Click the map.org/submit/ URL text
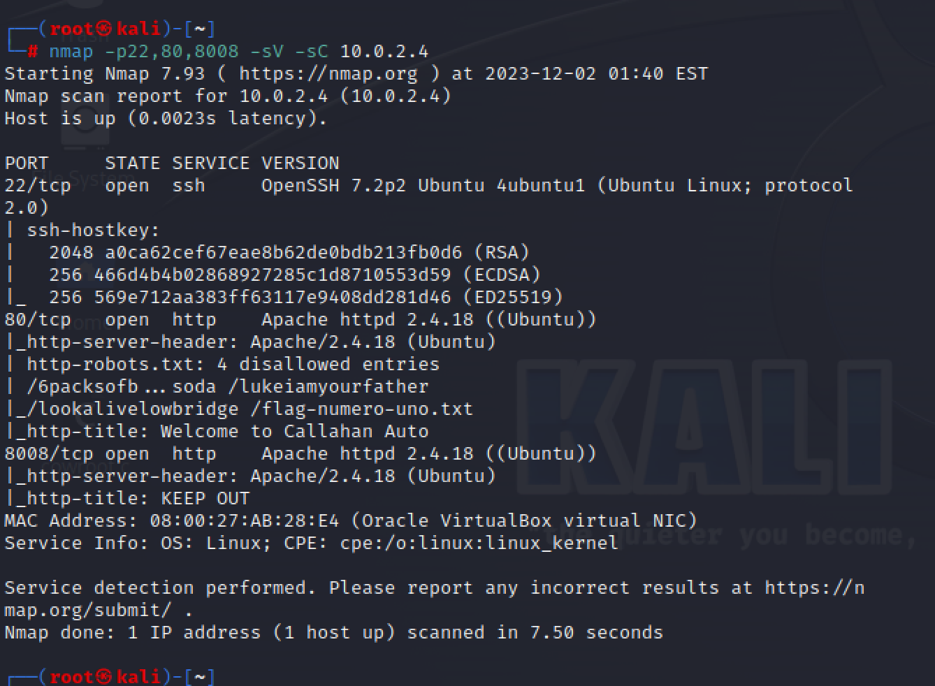This screenshot has height=686, width=935. [87, 611]
